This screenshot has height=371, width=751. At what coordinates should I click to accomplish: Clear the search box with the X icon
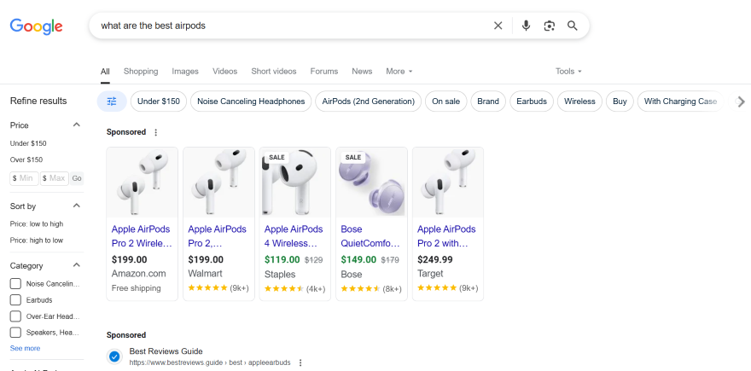click(x=498, y=26)
